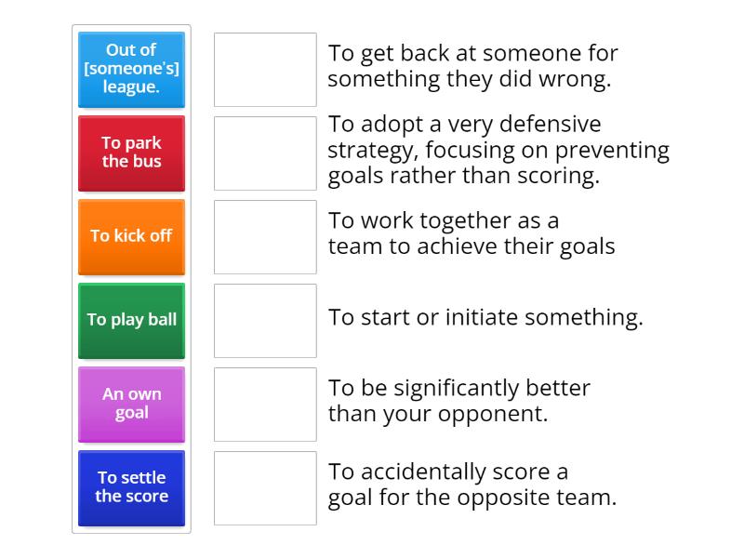744x558 pixels.
Task: Click the answer box beside 'To get back at someone'
Action: point(265,70)
